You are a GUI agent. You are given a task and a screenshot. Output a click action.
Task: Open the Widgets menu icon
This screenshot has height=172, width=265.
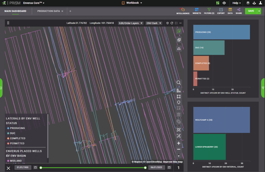pyautogui.click(x=197, y=10)
